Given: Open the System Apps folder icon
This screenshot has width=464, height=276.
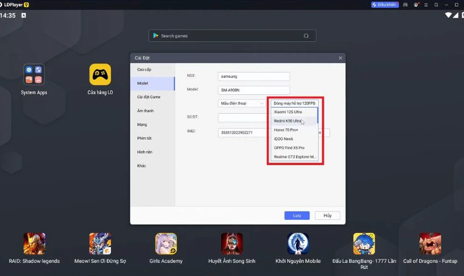Looking at the screenshot, I should pos(34,75).
